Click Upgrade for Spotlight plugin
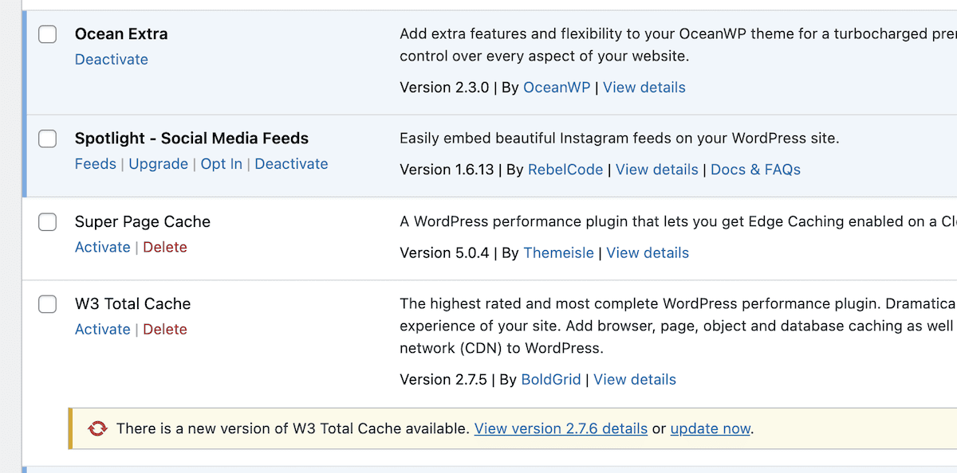 pyautogui.click(x=159, y=164)
